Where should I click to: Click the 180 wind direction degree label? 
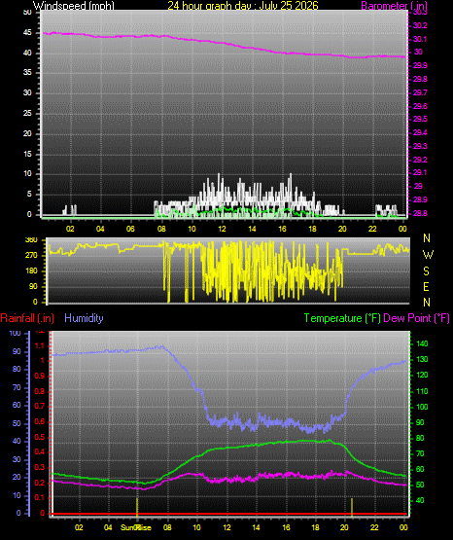click(31, 271)
